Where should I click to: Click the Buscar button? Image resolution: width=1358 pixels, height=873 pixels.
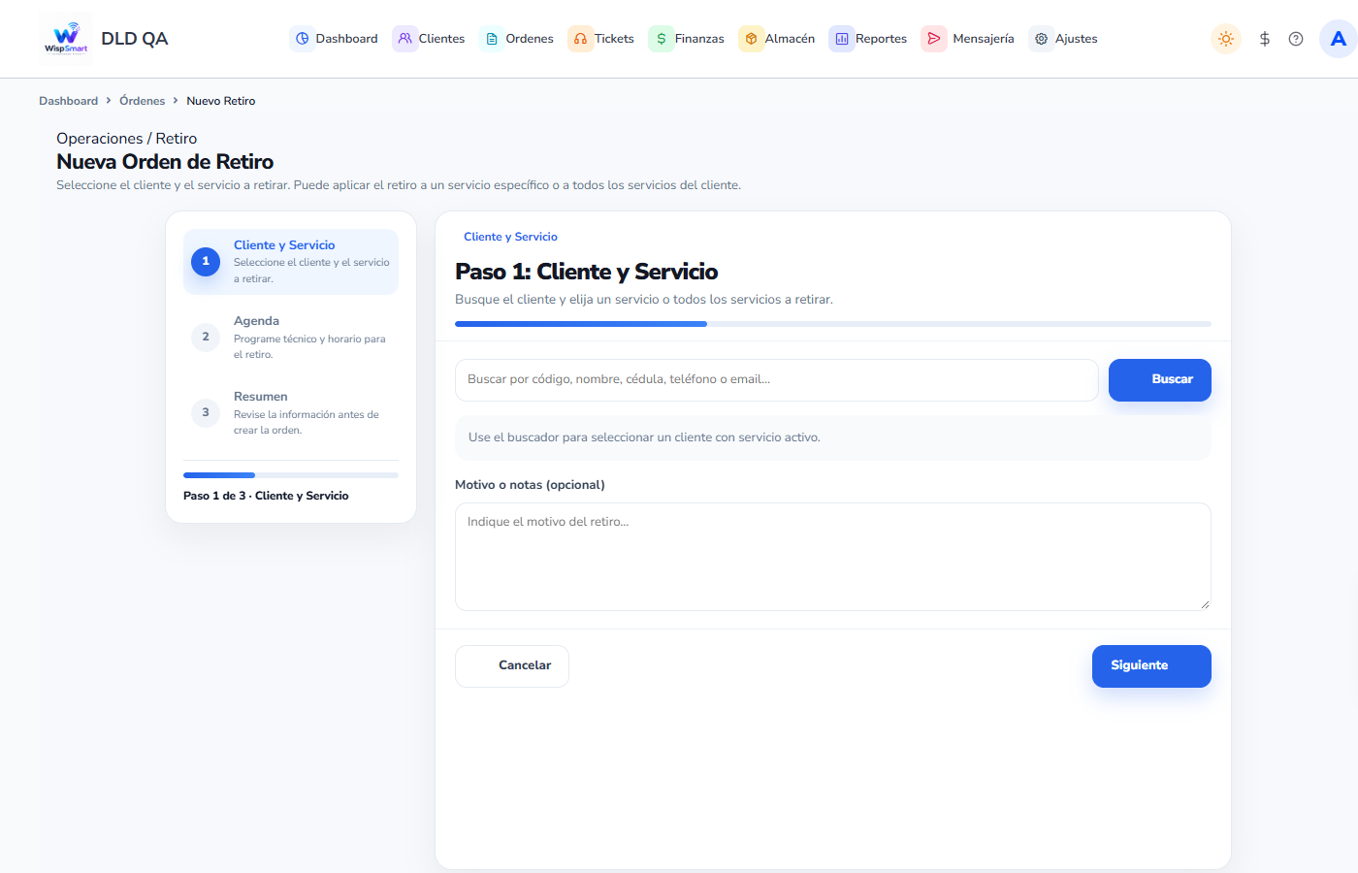click(1160, 380)
